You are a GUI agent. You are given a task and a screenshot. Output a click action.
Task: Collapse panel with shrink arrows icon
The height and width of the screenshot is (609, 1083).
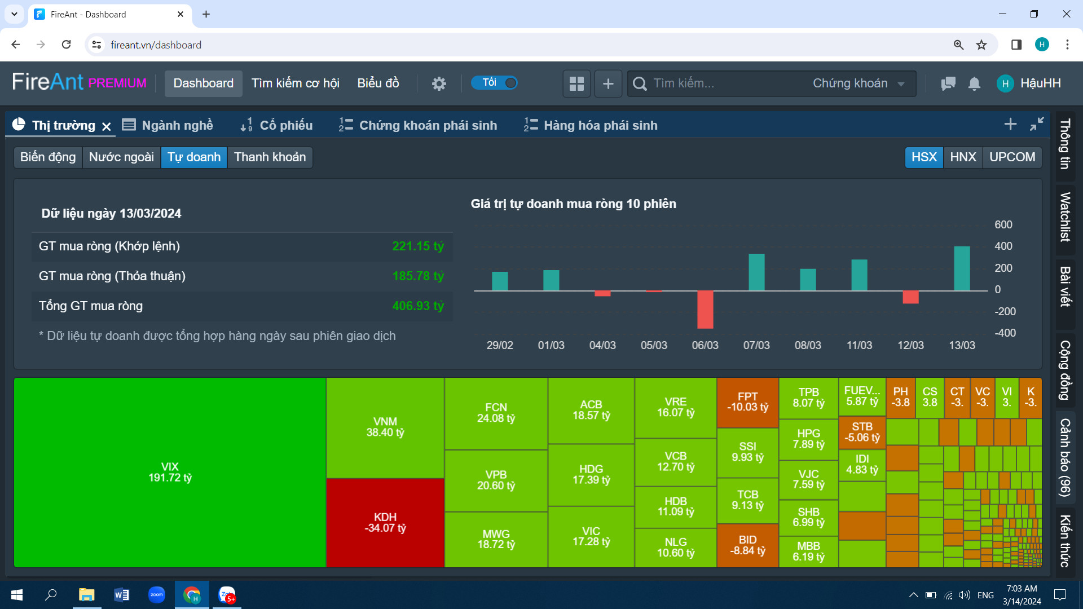coord(1037,124)
